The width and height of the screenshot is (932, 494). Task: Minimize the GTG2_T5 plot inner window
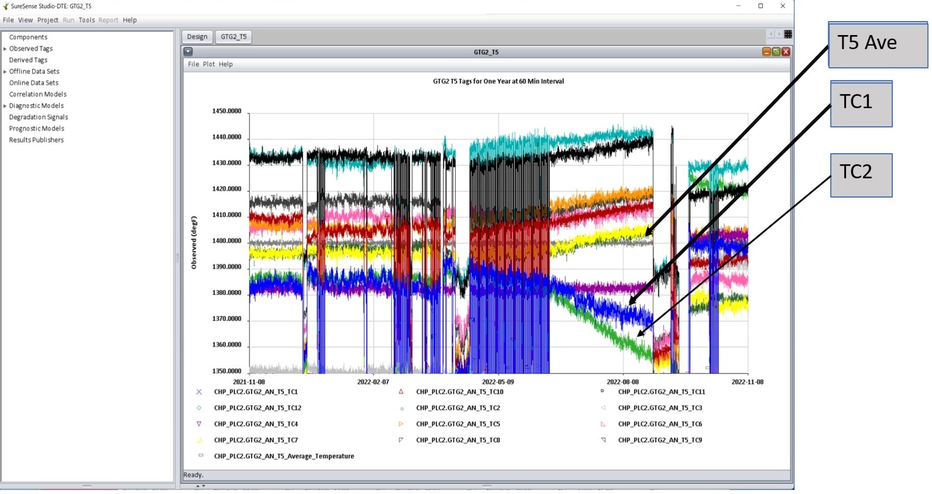point(766,52)
